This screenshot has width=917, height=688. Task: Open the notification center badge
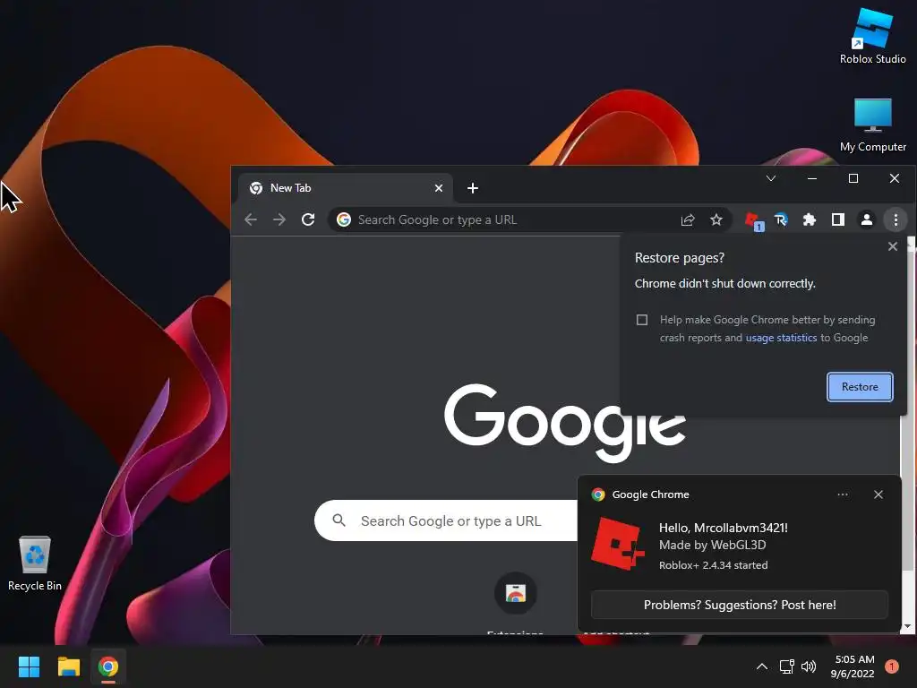tap(891, 666)
